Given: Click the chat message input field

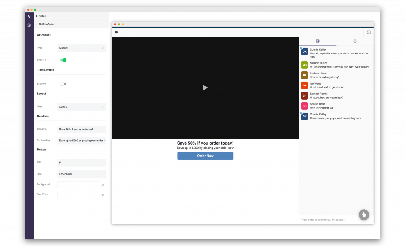Looking at the screenshot, I should click(328, 220).
